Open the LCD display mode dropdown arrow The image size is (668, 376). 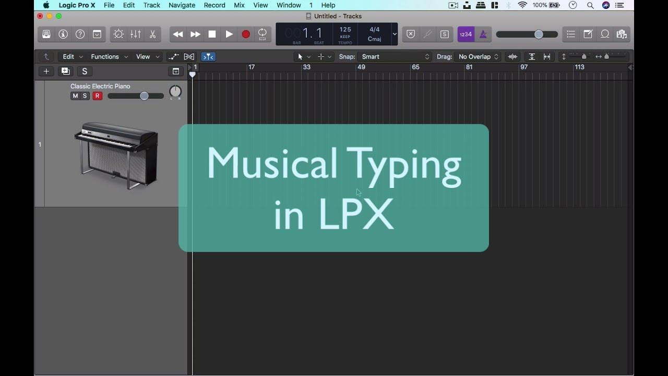click(395, 34)
